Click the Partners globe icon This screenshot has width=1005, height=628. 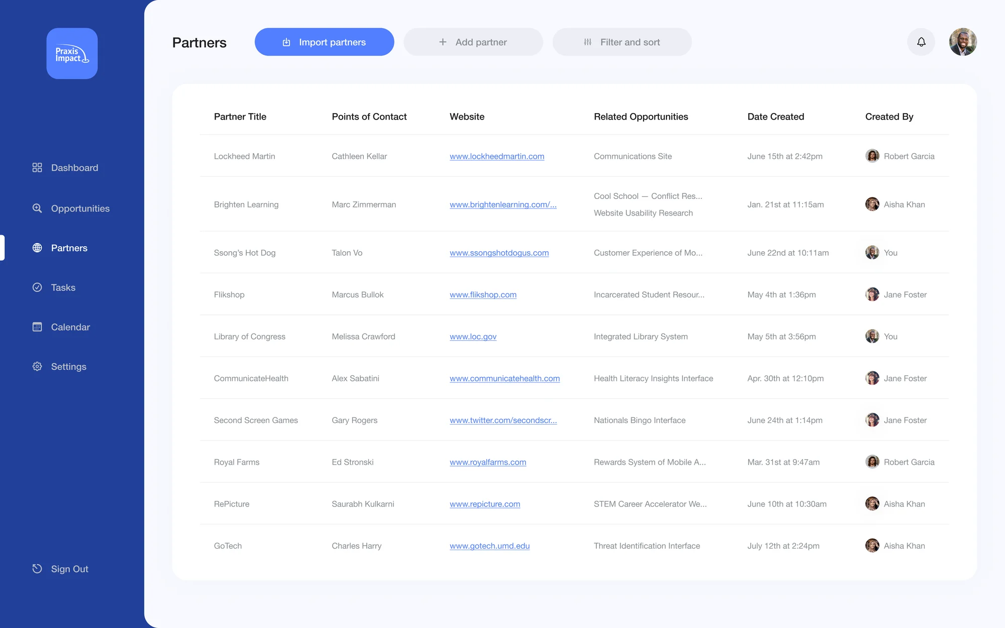(x=37, y=248)
